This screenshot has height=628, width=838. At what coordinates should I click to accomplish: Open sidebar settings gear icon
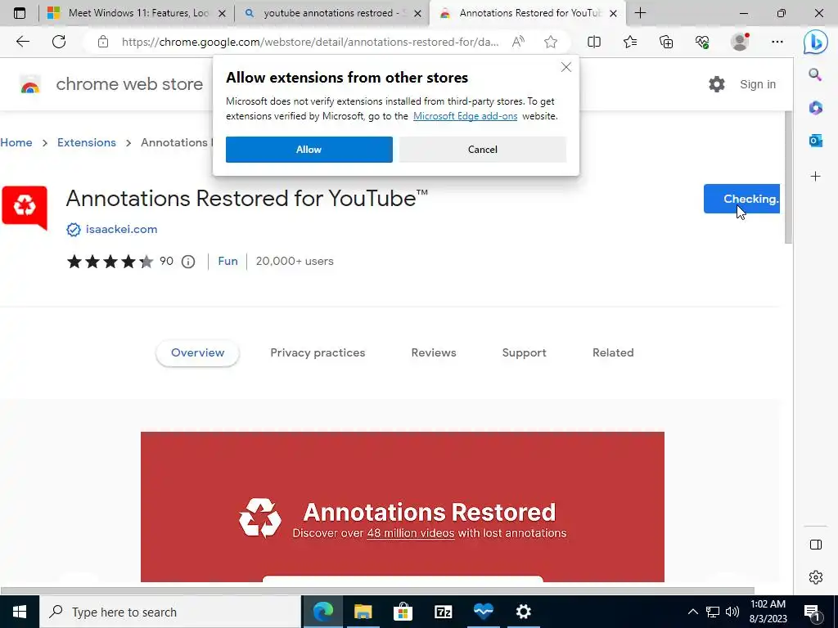coord(816,577)
